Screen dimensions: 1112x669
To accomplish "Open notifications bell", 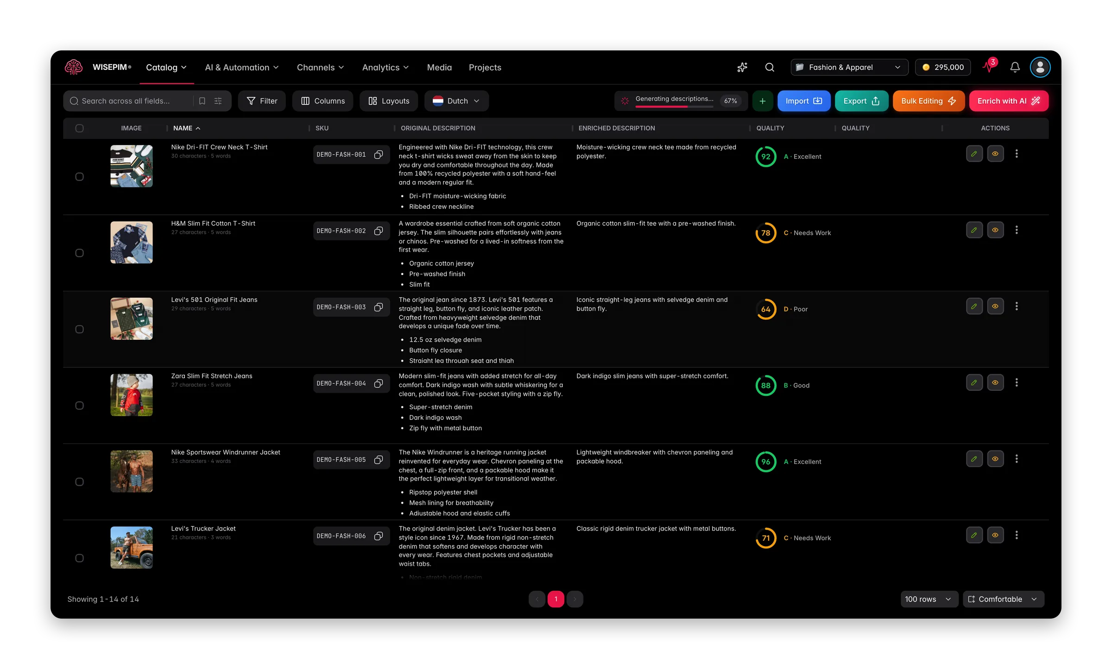I will [x=1015, y=67].
